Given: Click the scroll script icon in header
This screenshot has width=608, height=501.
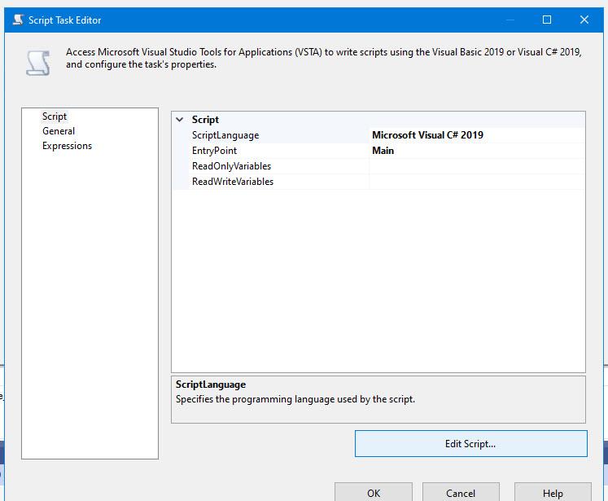Looking at the screenshot, I should pyautogui.click(x=36, y=61).
